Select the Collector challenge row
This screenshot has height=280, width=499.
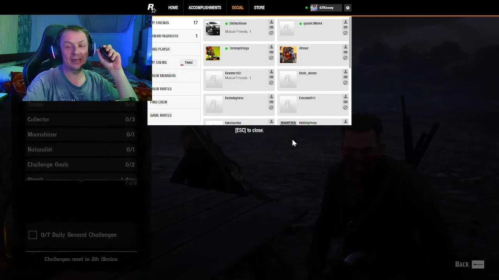pyautogui.click(x=81, y=119)
